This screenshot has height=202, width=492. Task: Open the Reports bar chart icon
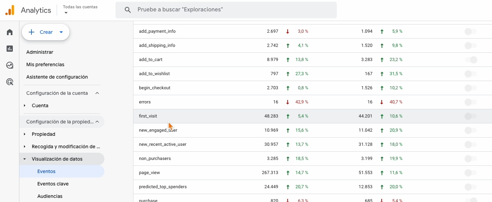click(x=10, y=49)
